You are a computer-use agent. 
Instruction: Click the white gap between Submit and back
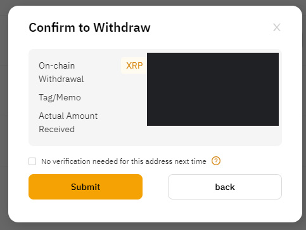(x=155, y=187)
